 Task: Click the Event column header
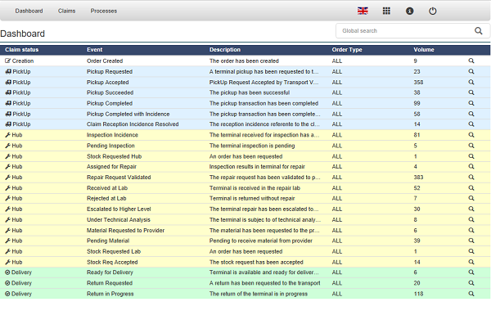pyautogui.click(x=95, y=50)
